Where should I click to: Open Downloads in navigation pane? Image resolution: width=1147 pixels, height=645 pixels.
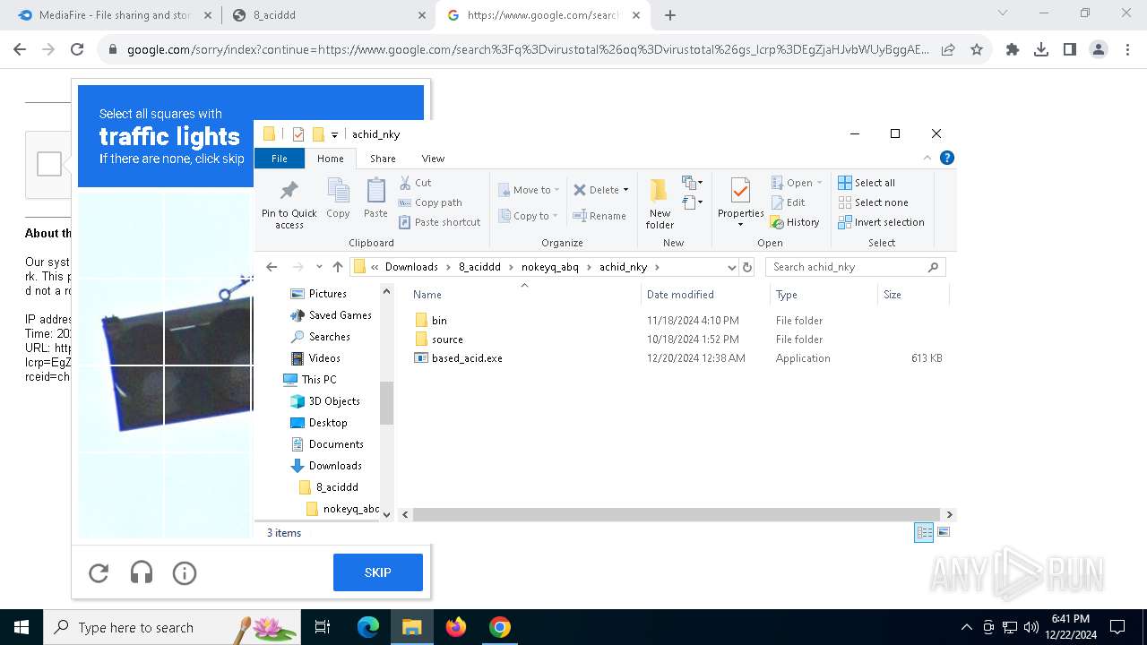point(335,466)
